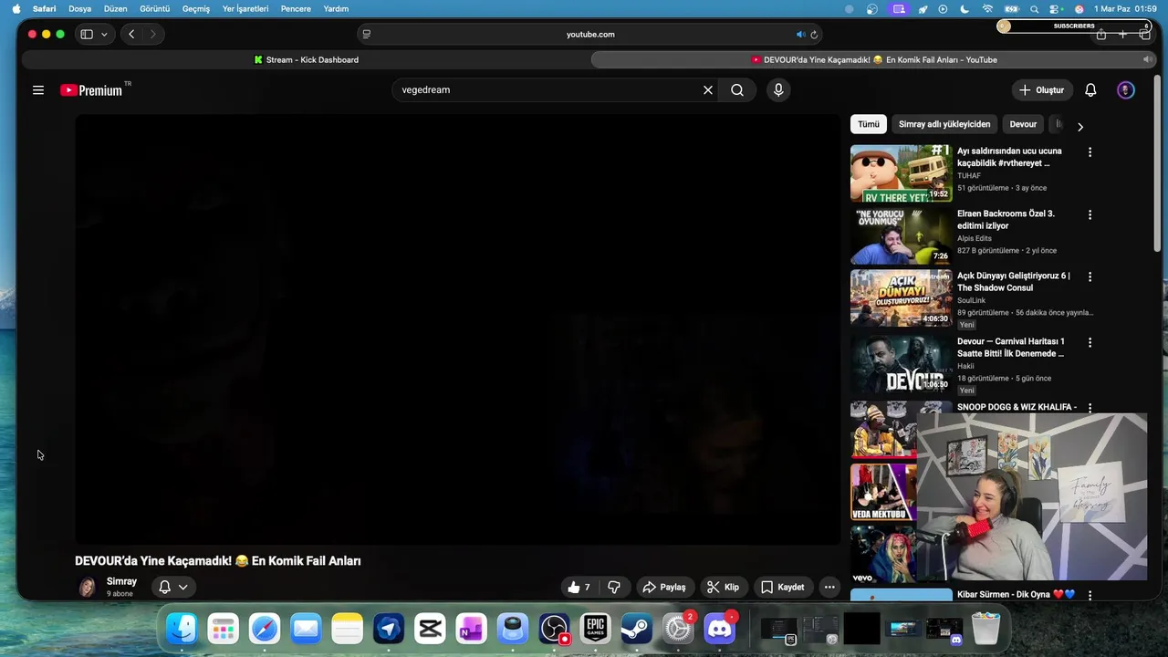The image size is (1168, 657).
Task: Open YouTube notifications bell
Action: click(x=1090, y=90)
